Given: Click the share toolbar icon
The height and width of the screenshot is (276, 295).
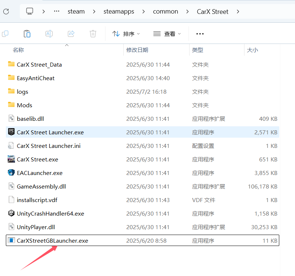Looking at the screenshot, I should point(71,34).
